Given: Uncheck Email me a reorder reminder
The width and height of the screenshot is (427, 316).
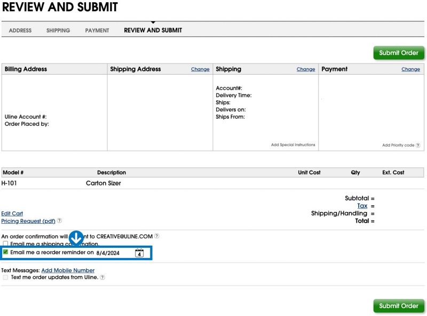Looking at the screenshot, I should (x=5, y=252).
